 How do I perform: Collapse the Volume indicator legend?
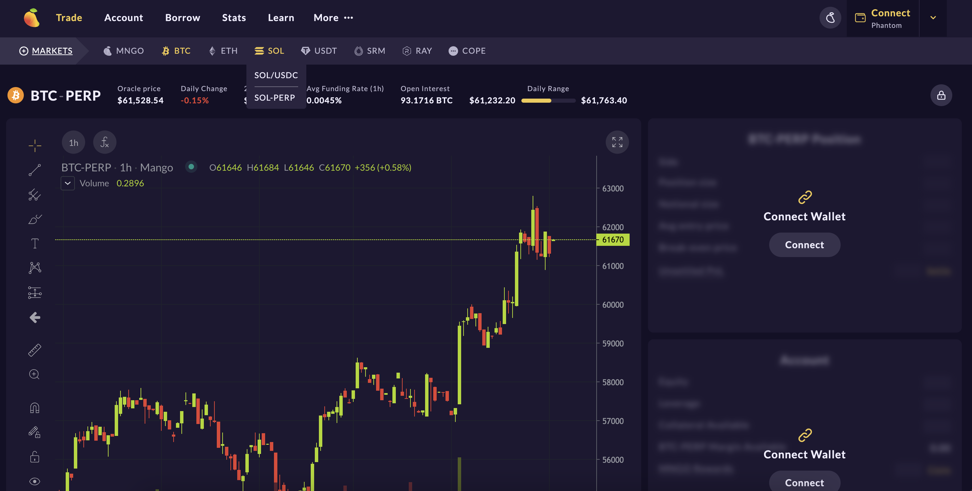(68, 183)
